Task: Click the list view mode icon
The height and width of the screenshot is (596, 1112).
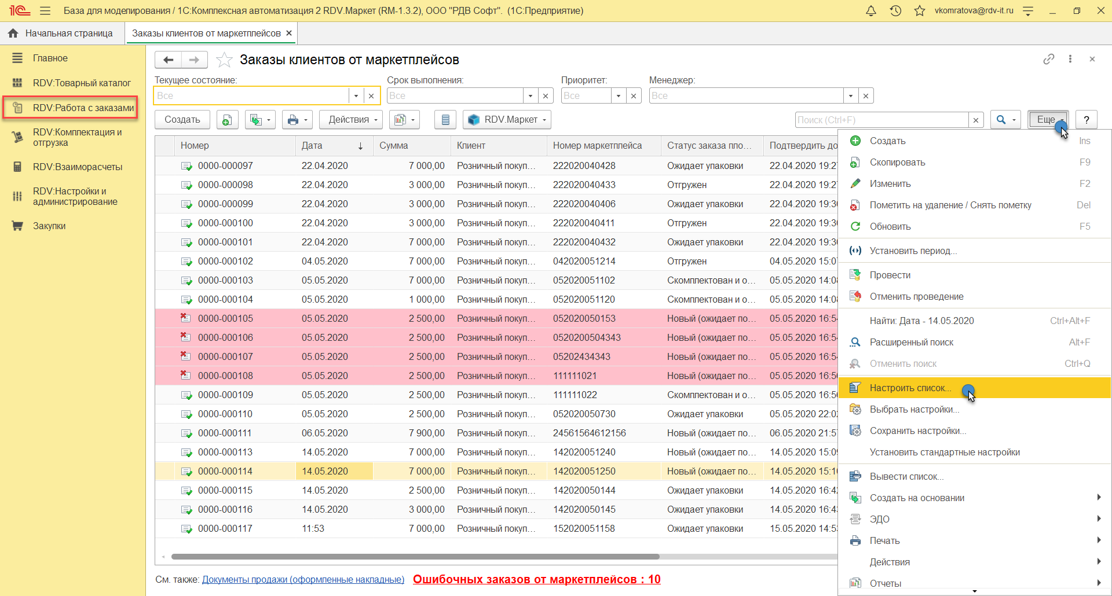Action: [445, 120]
